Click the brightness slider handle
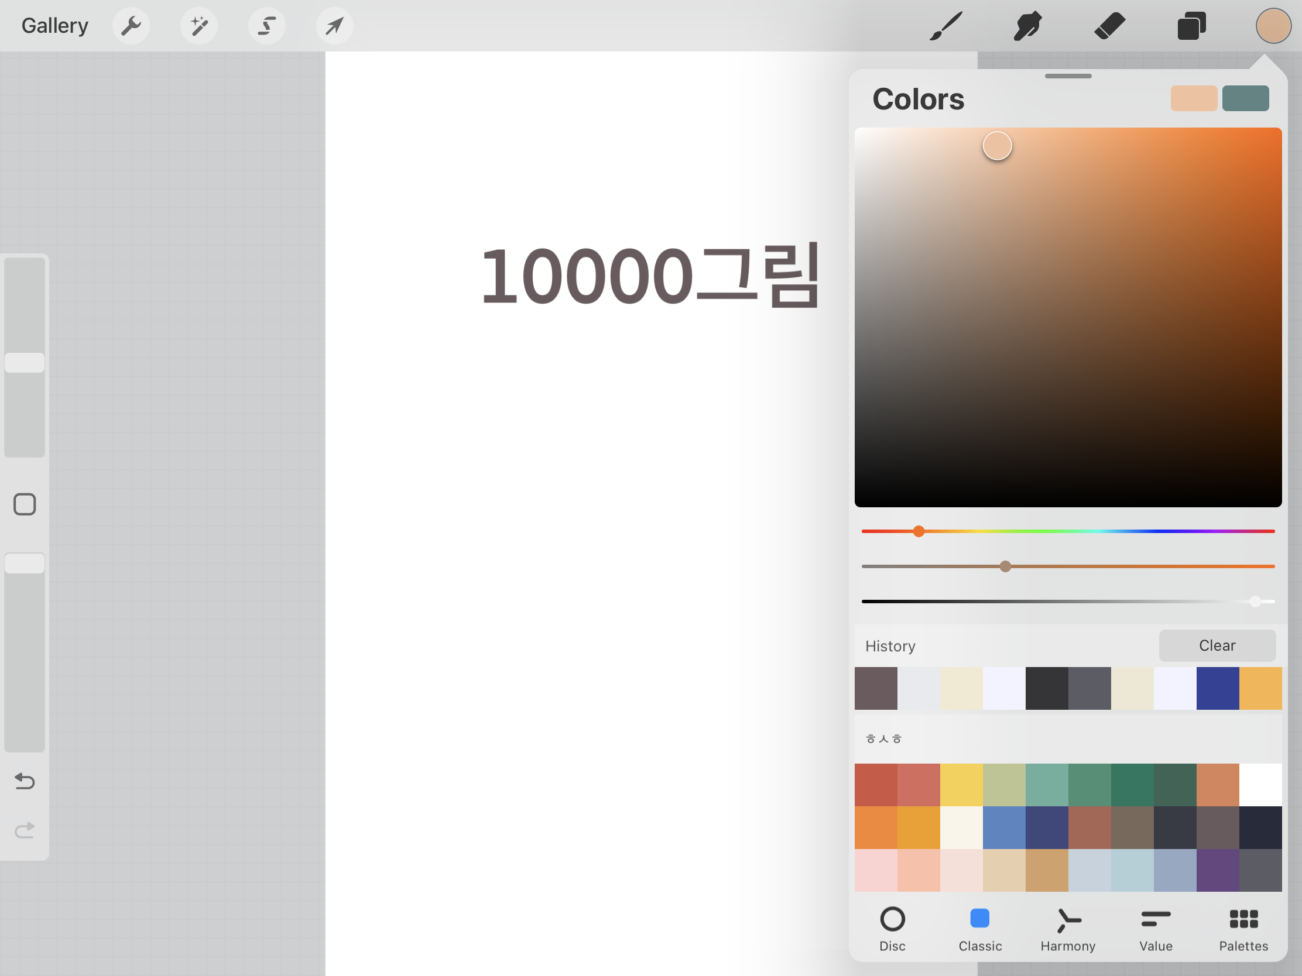The width and height of the screenshot is (1302, 976). tap(1256, 602)
